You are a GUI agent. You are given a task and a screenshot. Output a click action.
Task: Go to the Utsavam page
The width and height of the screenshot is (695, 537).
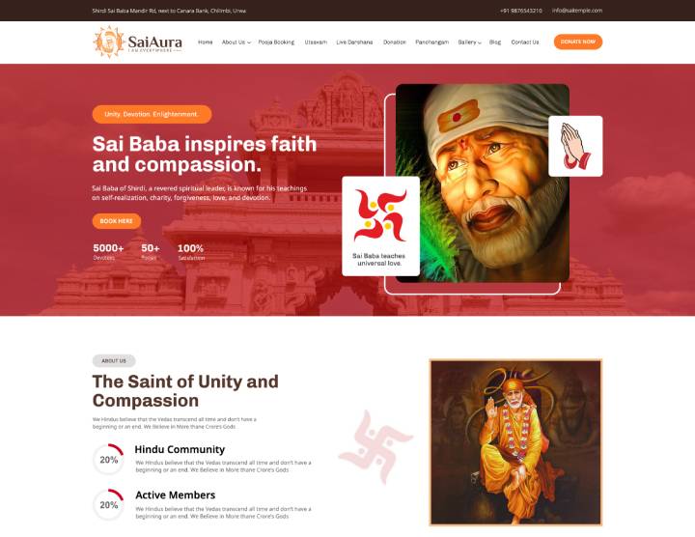[316, 42]
